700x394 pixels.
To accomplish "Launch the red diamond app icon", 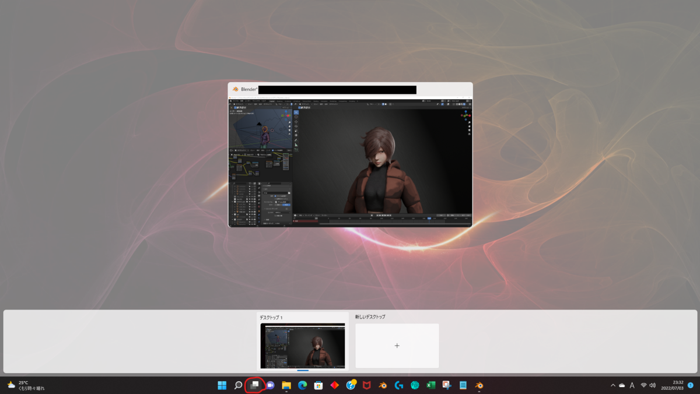I will pyautogui.click(x=334, y=385).
